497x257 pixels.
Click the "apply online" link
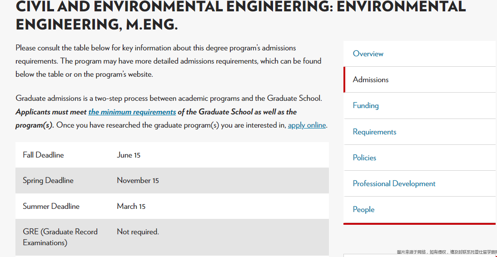click(307, 125)
